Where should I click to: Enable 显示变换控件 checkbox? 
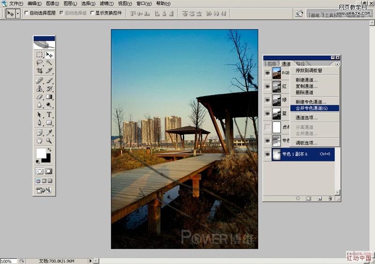(x=92, y=13)
